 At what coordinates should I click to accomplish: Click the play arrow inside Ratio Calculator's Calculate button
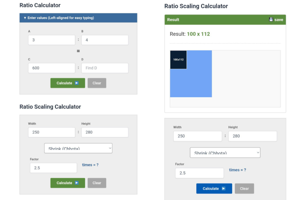coord(77,83)
